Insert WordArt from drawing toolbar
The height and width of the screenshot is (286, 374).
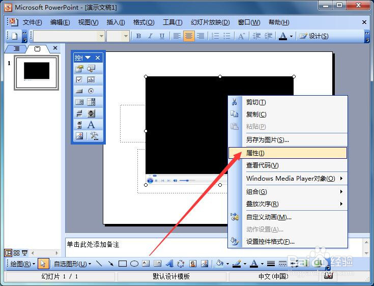click(x=169, y=264)
